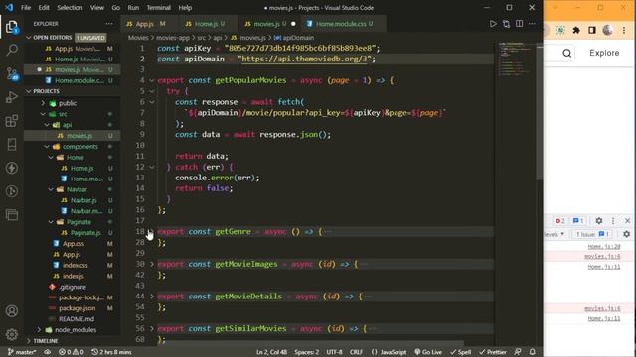Click master branch in status bar
636x357 pixels.
point(22,352)
